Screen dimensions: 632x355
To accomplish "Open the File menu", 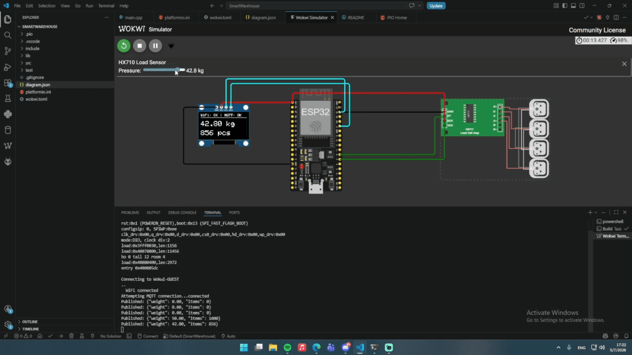I will pos(17,6).
